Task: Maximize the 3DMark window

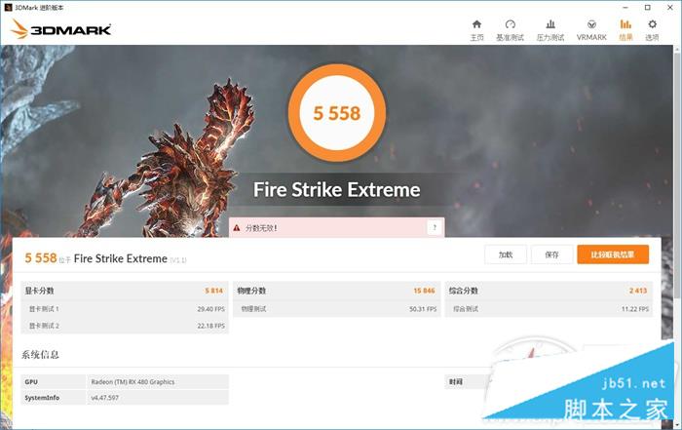Action: pos(648,8)
